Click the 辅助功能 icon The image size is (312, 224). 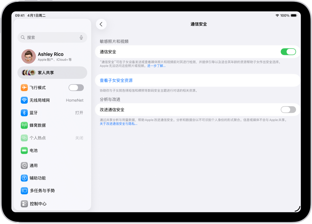[x=24, y=178]
